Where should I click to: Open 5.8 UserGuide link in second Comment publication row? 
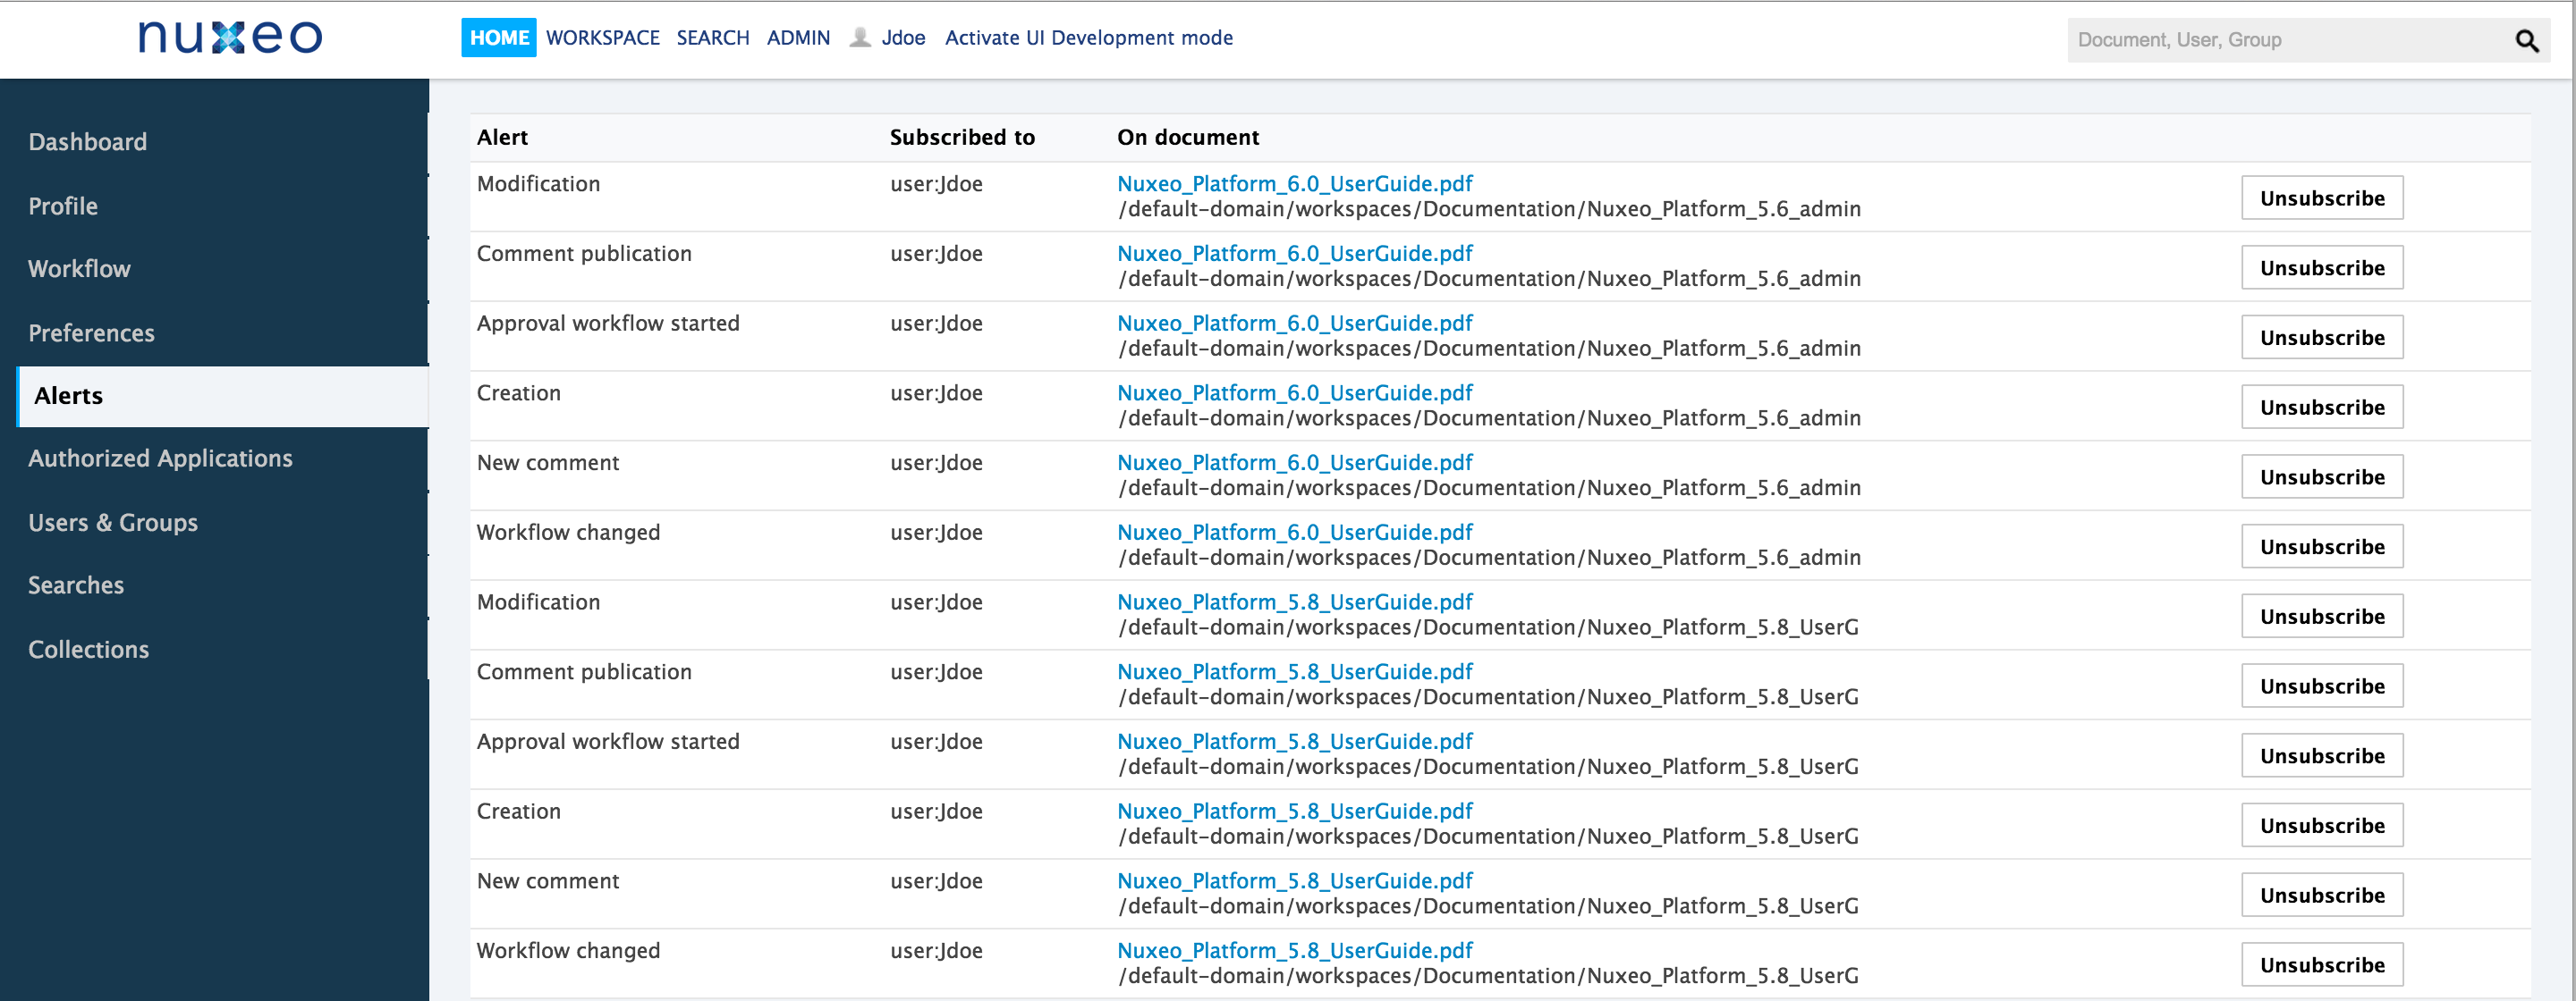click(1295, 672)
